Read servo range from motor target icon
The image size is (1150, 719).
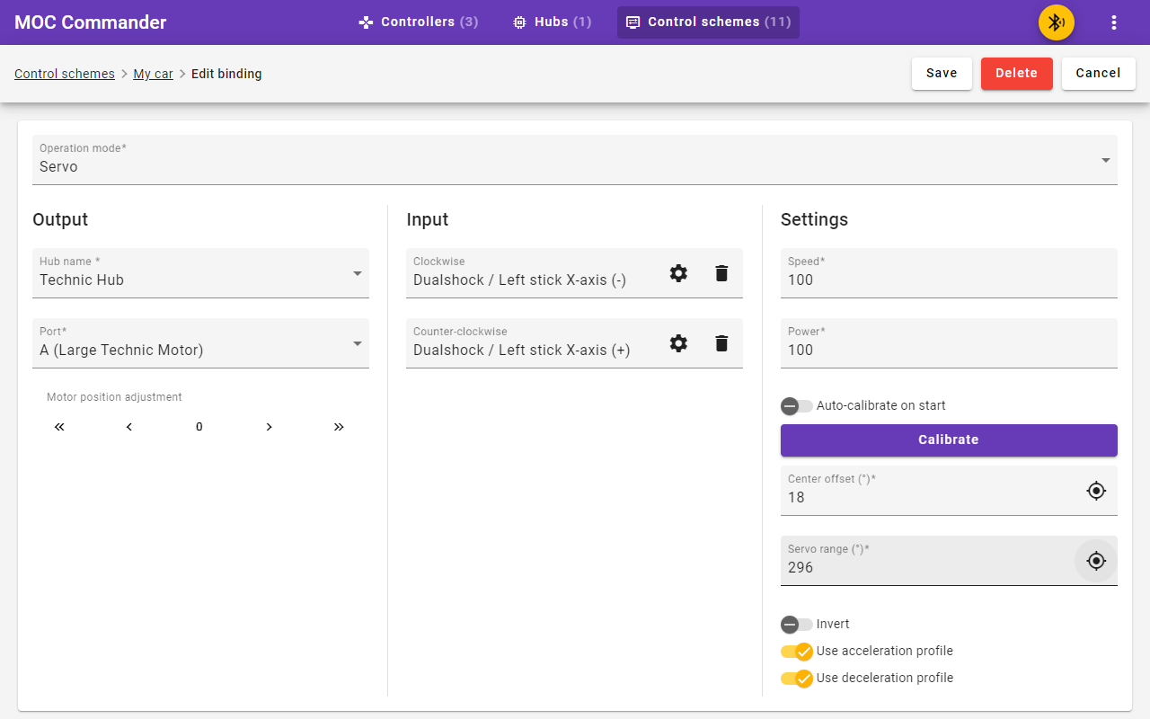(1096, 561)
